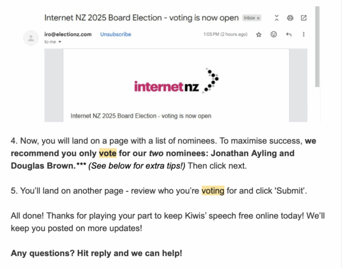Click the vertical scrollbar on the right
The width and height of the screenshot is (342, 268).
[317, 46]
